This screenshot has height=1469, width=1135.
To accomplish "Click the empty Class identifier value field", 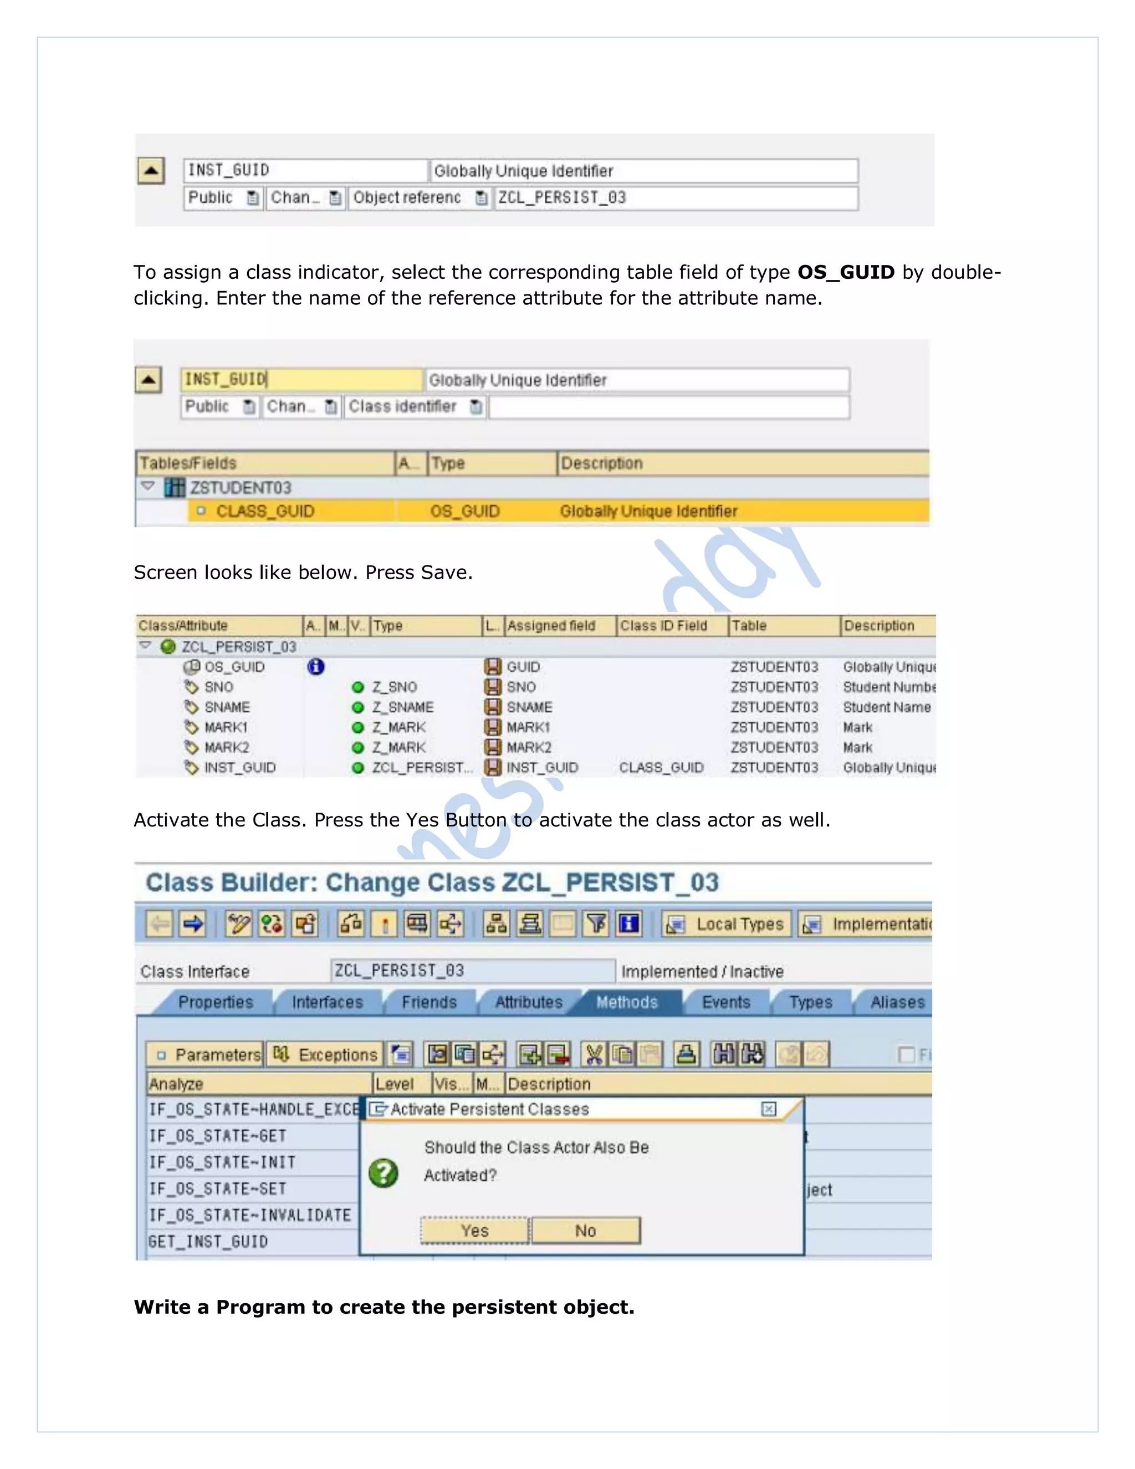I will 669,407.
